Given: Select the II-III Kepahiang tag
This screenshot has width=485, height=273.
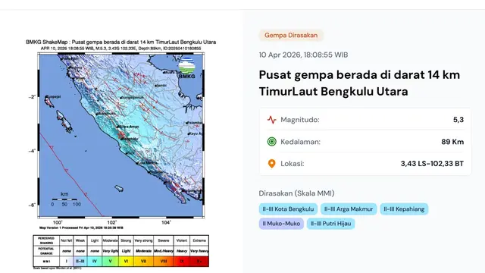Looking at the screenshot, I should pyautogui.click(x=404, y=209).
